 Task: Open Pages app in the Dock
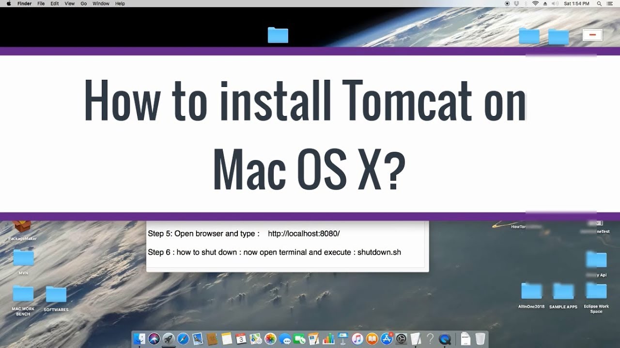coord(314,339)
